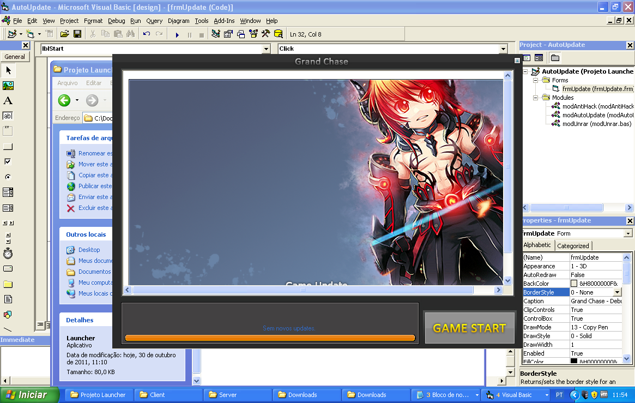Select the Frame control in the toolbox
This screenshot has width=635, height=403.
tap(8, 131)
